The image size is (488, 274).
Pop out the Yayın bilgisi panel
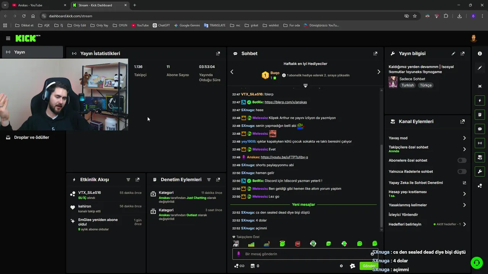tap(462, 54)
